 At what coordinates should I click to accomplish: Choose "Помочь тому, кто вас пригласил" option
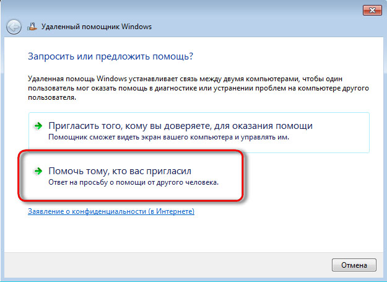[x=131, y=176]
